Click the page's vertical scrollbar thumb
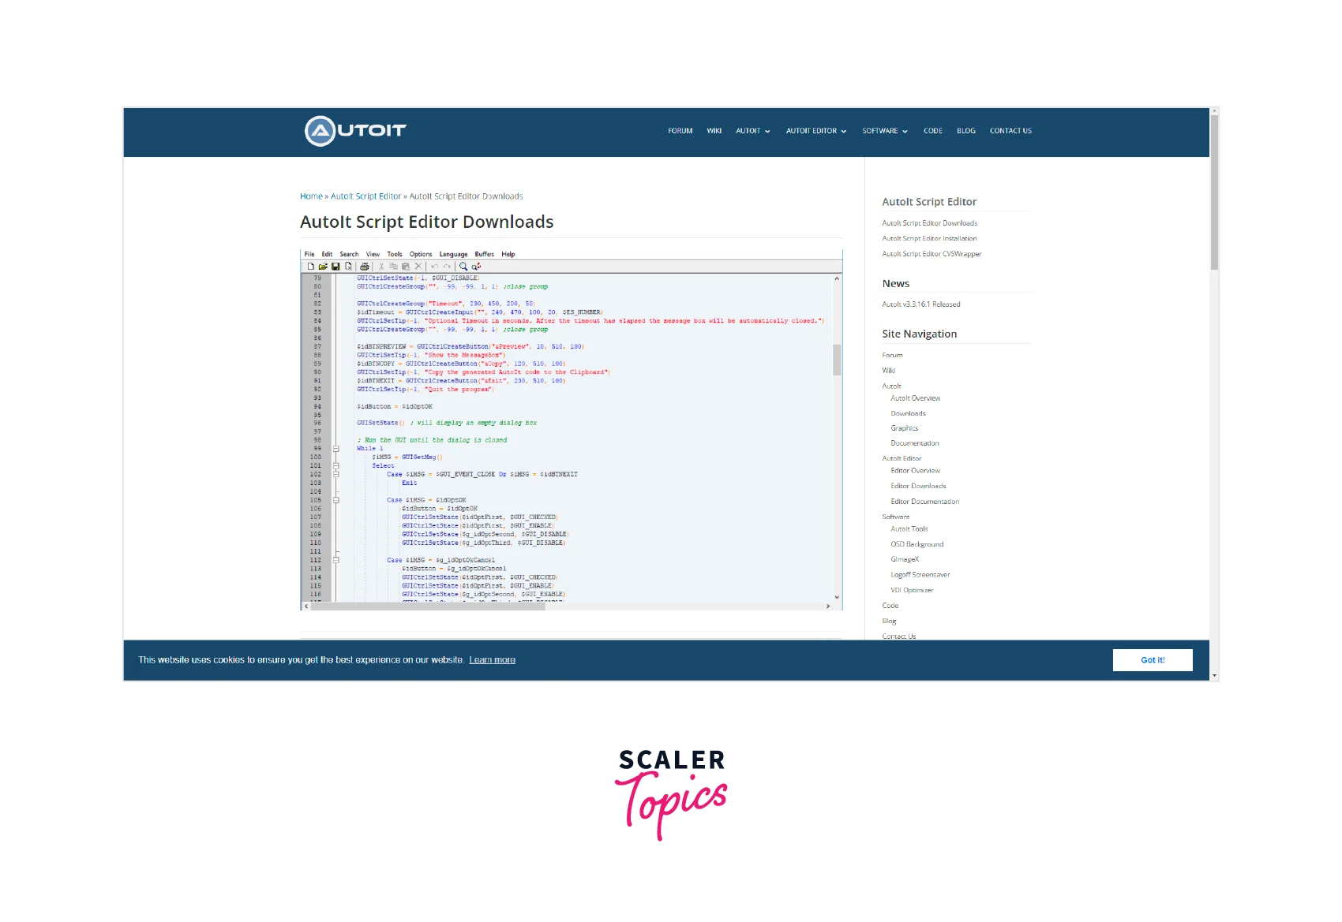 tap(1214, 193)
